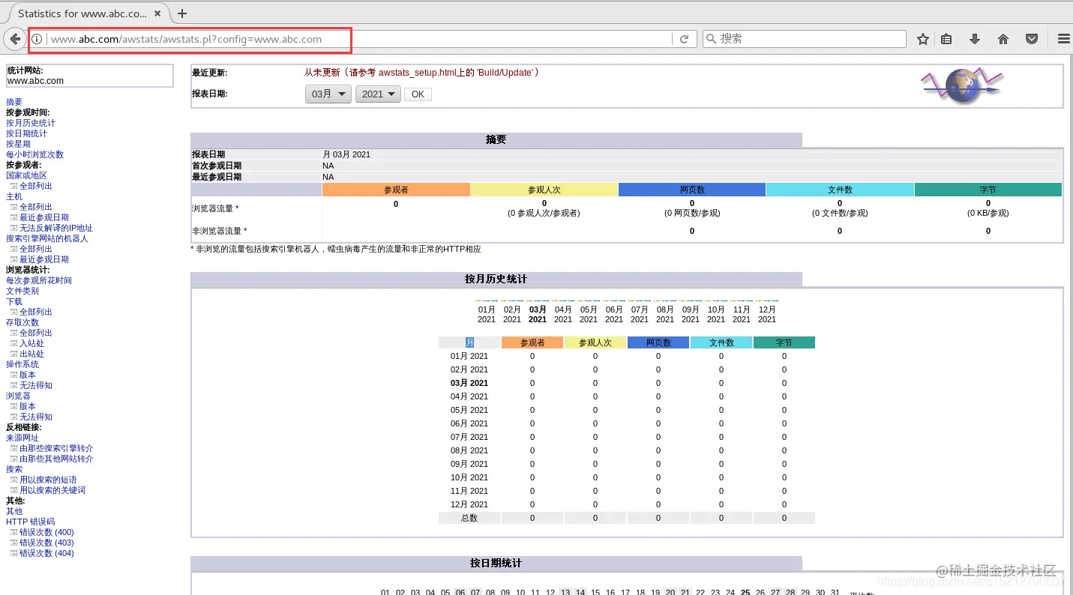Open the 来源网址 sidebar link
Viewport: 1073px width, 595px height.
click(22, 438)
